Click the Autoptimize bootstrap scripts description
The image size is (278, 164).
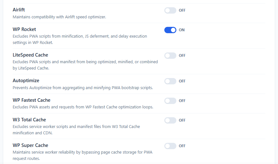point(83,88)
